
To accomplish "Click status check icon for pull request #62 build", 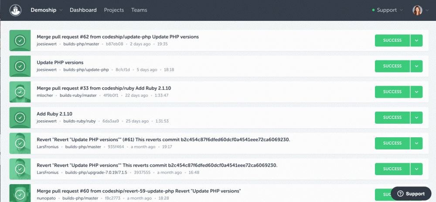I will point(20,40).
